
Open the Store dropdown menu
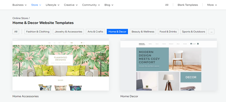36,5
